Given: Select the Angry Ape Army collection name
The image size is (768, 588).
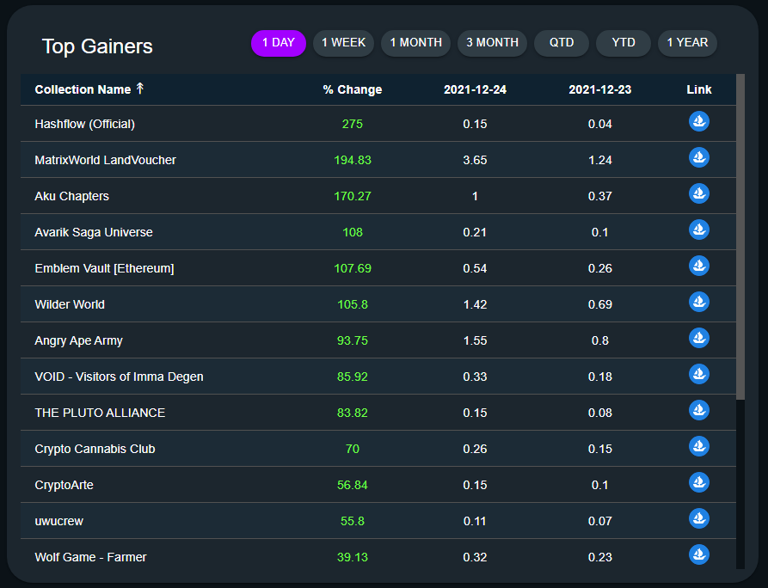Looking at the screenshot, I should [78, 340].
